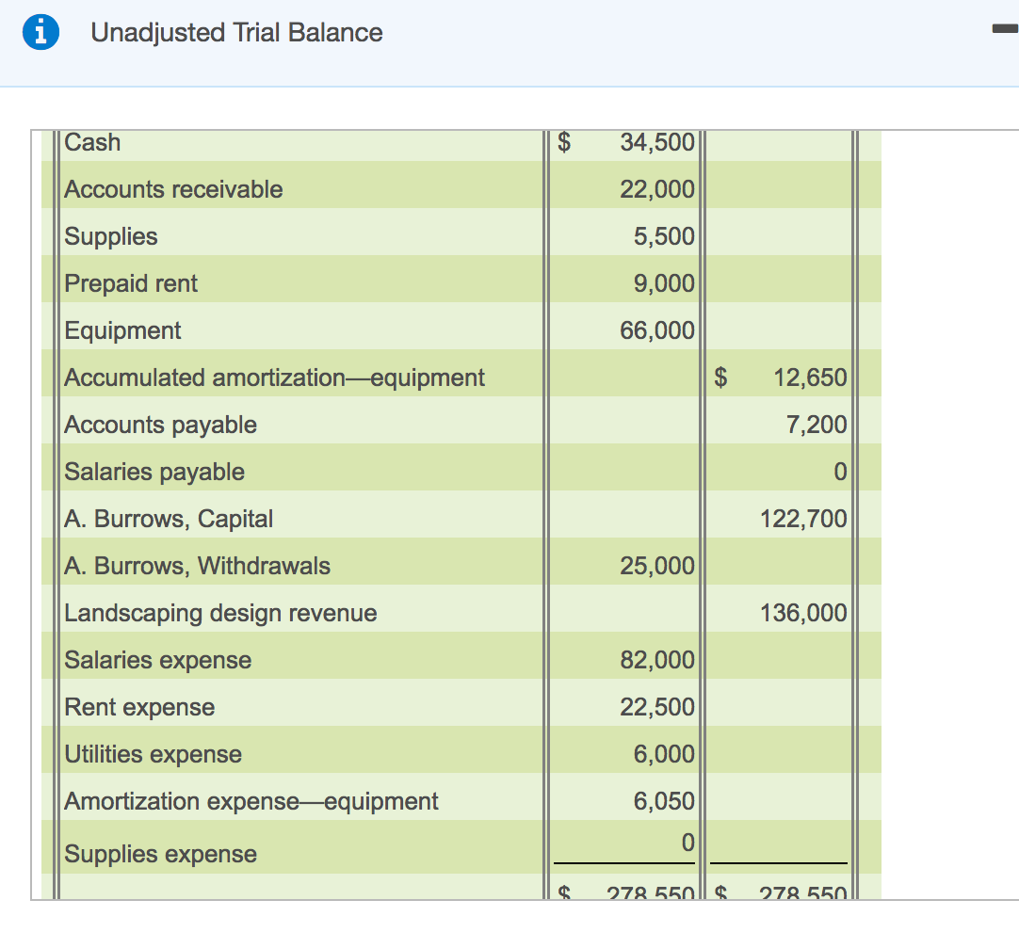This screenshot has height=932, width=1019.
Task: Click the Equipment value 66,000
Action: click(657, 330)
